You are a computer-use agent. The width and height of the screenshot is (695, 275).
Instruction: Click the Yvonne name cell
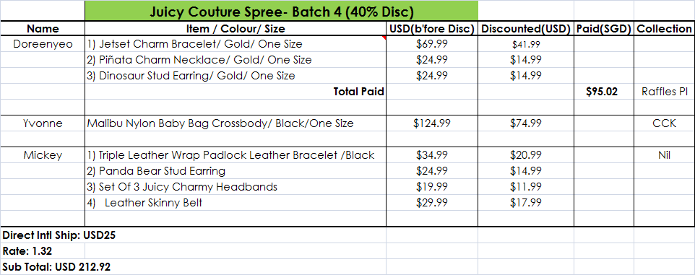pyautogui.click(x=43, y=123)
